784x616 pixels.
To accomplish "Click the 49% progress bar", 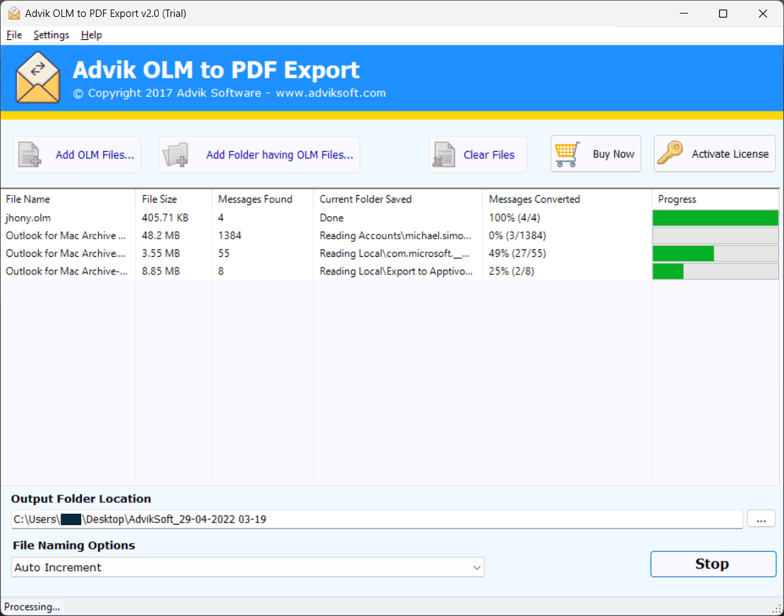I will pyautogui.click(x=716, y=253).
